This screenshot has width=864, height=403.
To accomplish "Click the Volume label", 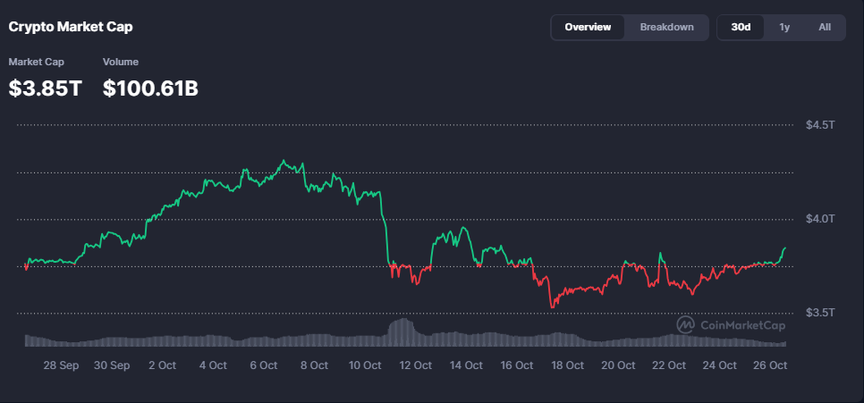I will pos(121,62).
